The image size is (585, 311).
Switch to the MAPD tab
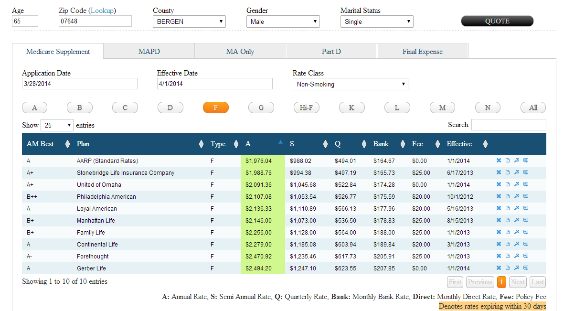149,52
